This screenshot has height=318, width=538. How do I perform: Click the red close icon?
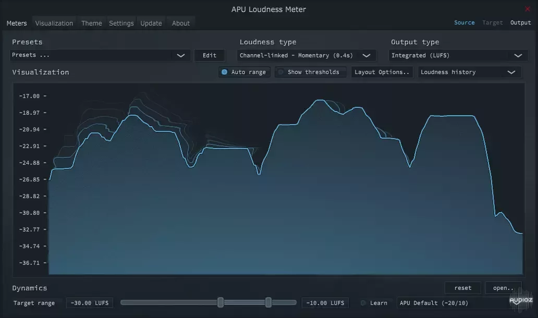click(x=528, y=9)
